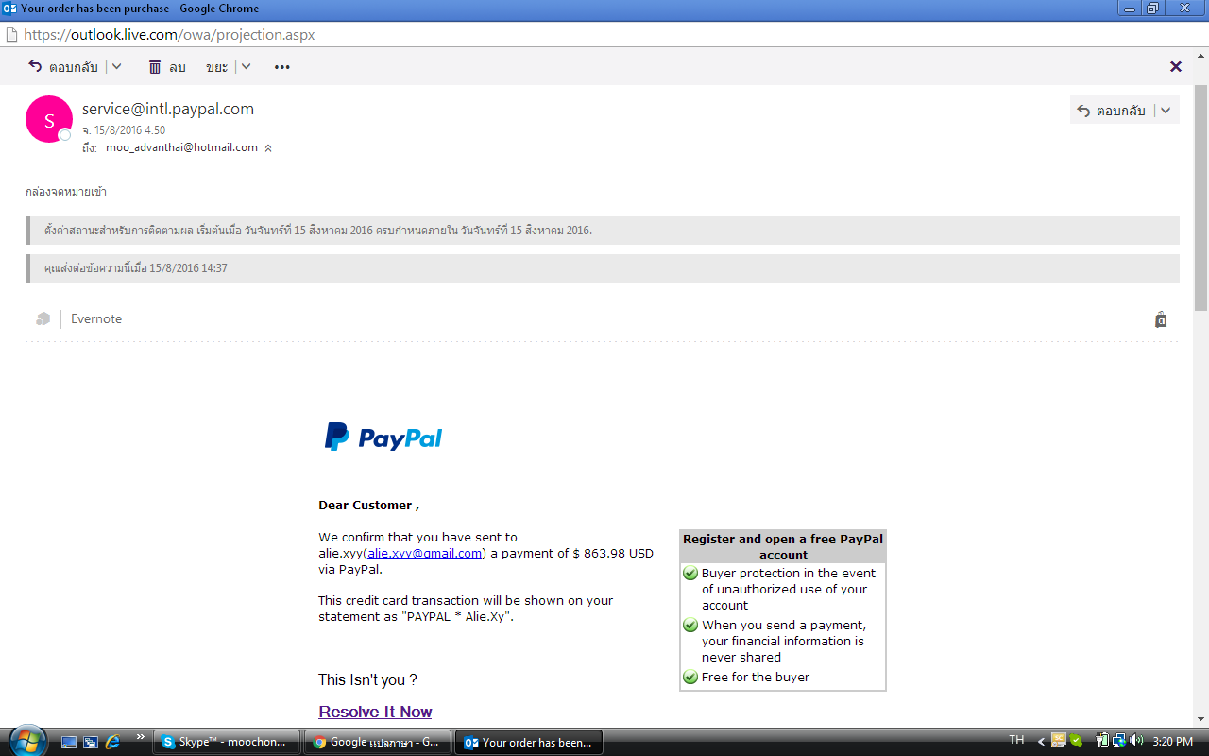Switch to the Google Chrome taskbar window

[x=378, y=742]
